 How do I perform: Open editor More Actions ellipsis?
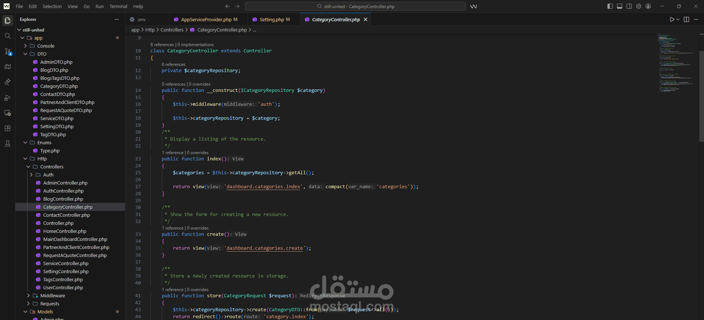[696, 19]
